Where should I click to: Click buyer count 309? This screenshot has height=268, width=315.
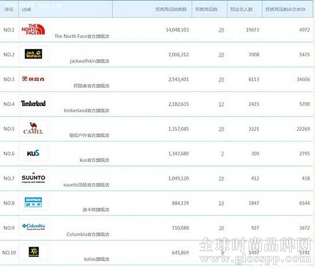[x=255, y=154]
